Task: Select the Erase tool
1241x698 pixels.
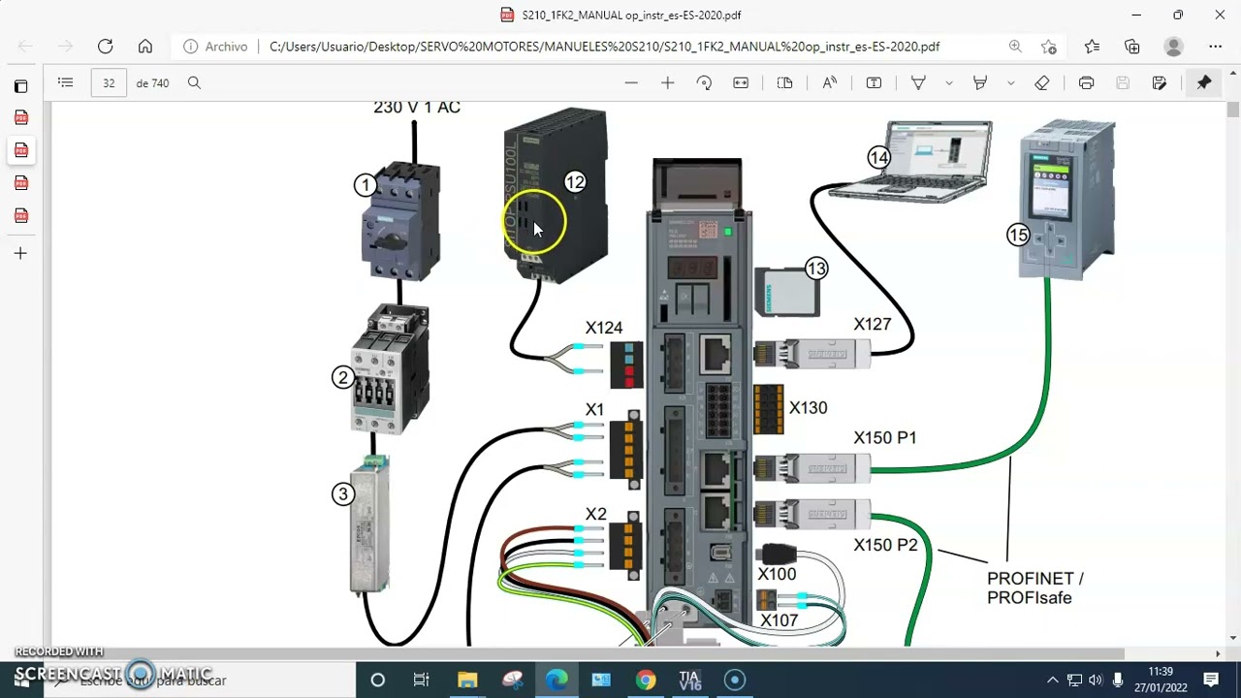Action: click(1042, 83)
